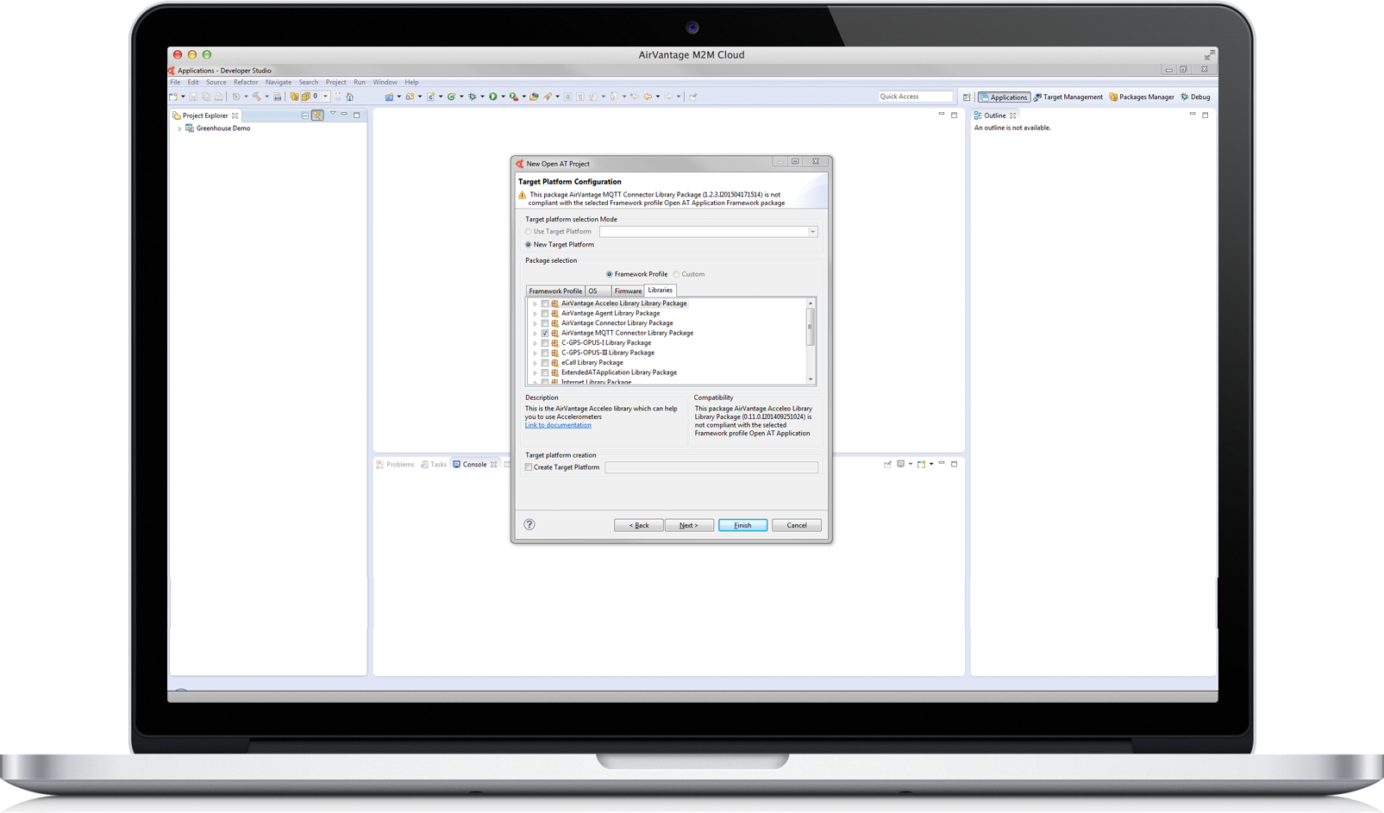Expand the Greenhouse Demo project tree
The image size is (1384, 813).
179,128
